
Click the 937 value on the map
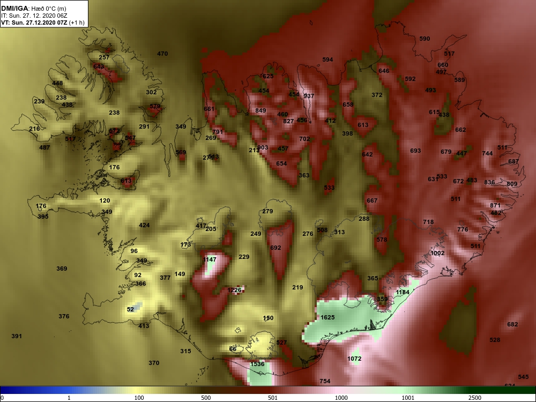click(x=309, y=96)
